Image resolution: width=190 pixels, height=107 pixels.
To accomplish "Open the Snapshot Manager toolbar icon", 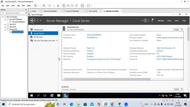I will coord(58,6).
